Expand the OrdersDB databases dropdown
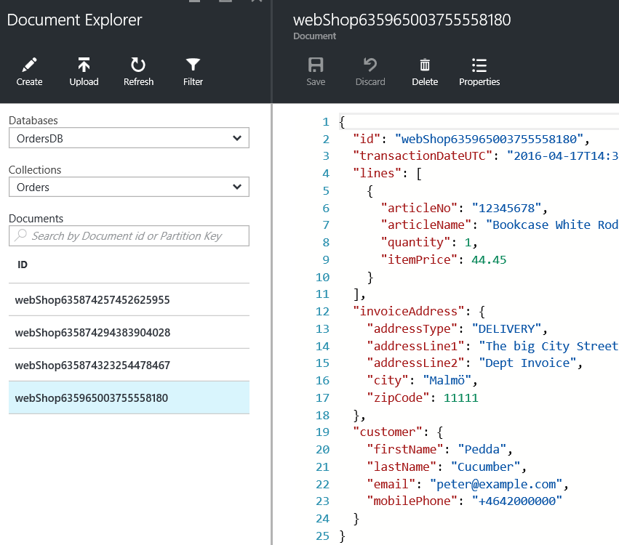Image resolution: width=619 pixels, height=545 pixels. pyautogui.click(x=129, y=138)
